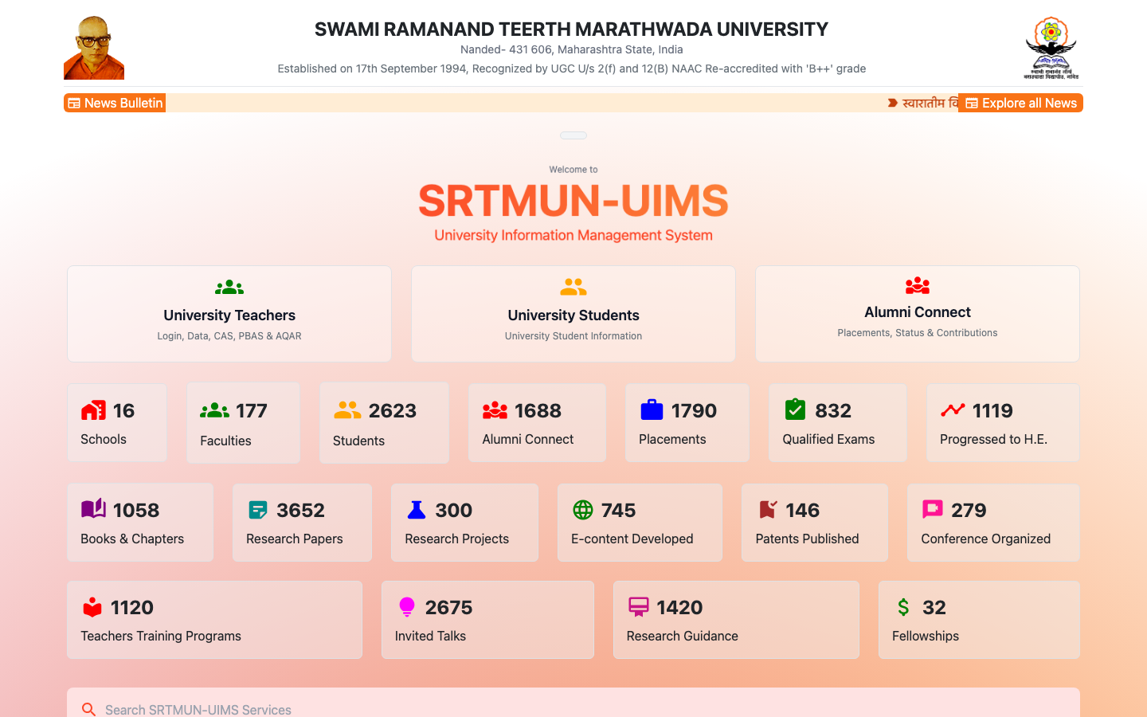Click the red Alumni Connect icon beside 1688
This screenshot has height=717, width=1147.
(495, 409)
